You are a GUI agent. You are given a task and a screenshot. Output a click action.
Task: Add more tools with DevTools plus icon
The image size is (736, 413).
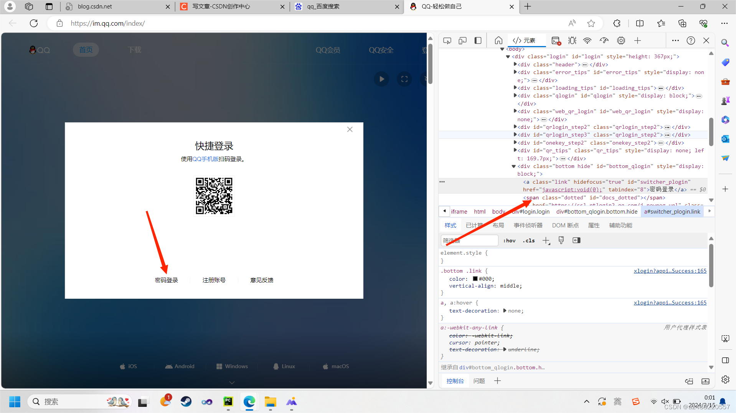[637, 41]
